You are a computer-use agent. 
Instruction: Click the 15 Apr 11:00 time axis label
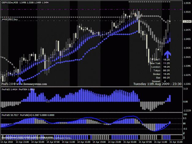pyautogui.click(x=161, y=142)
